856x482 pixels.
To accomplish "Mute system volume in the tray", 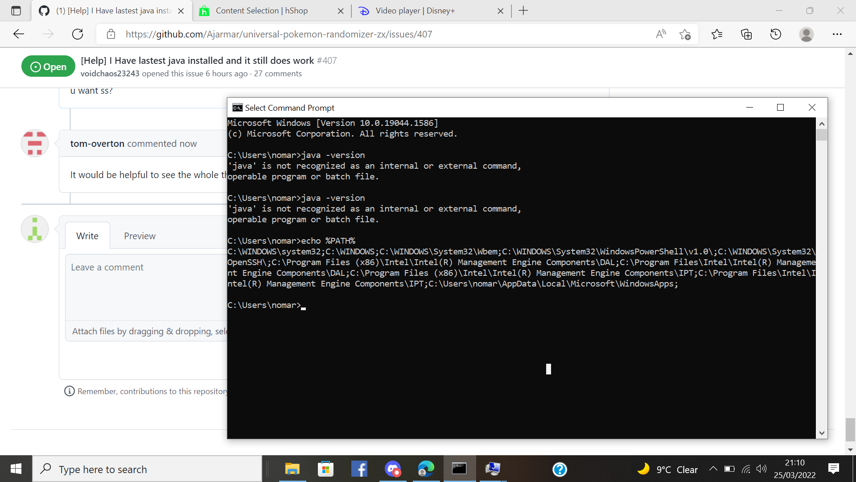I will pos(761,469).
